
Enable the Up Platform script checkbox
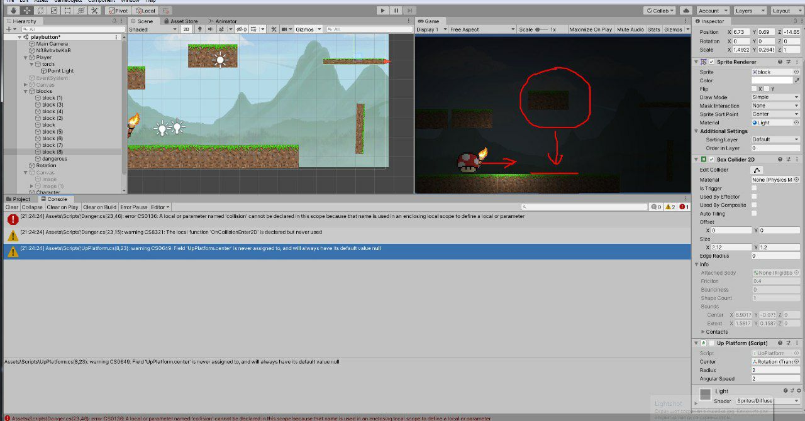coord(711,343)
